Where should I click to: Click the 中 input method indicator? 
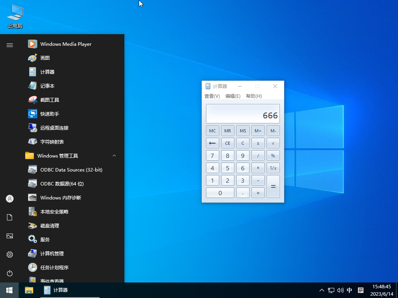pyautogui.click(x=349, y=290)
